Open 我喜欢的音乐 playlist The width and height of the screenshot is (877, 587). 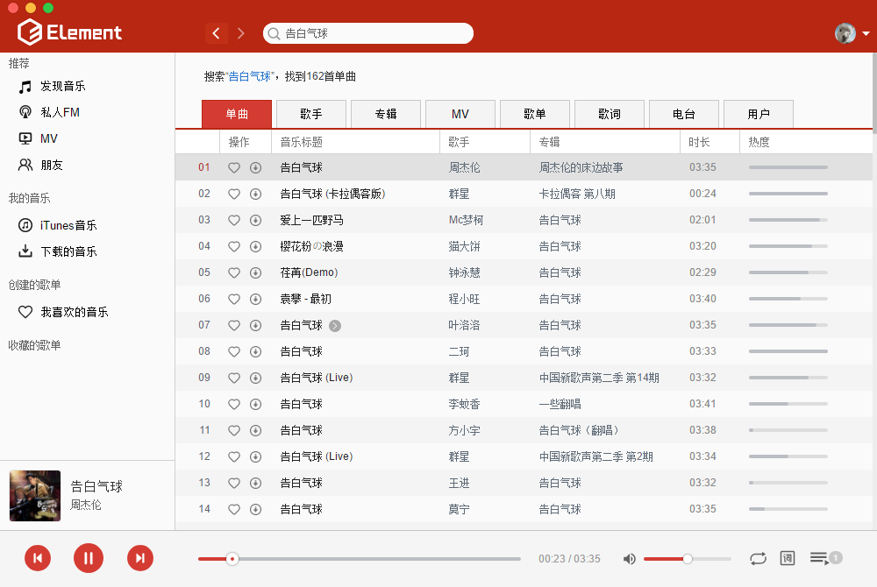click(74, 312)
